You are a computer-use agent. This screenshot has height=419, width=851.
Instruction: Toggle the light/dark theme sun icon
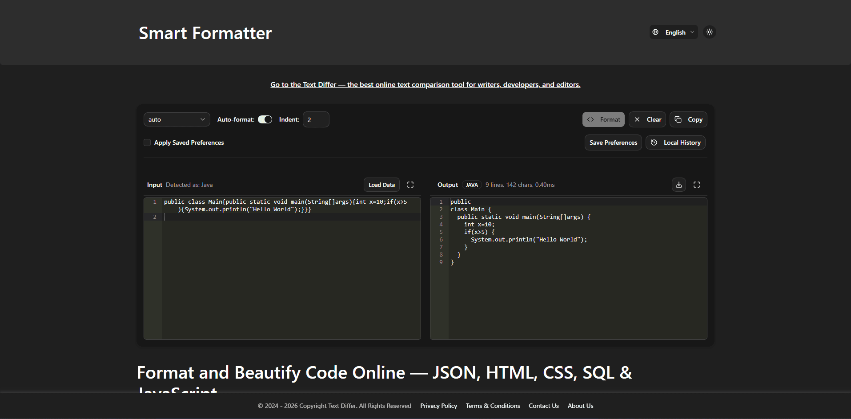(710, 32)
